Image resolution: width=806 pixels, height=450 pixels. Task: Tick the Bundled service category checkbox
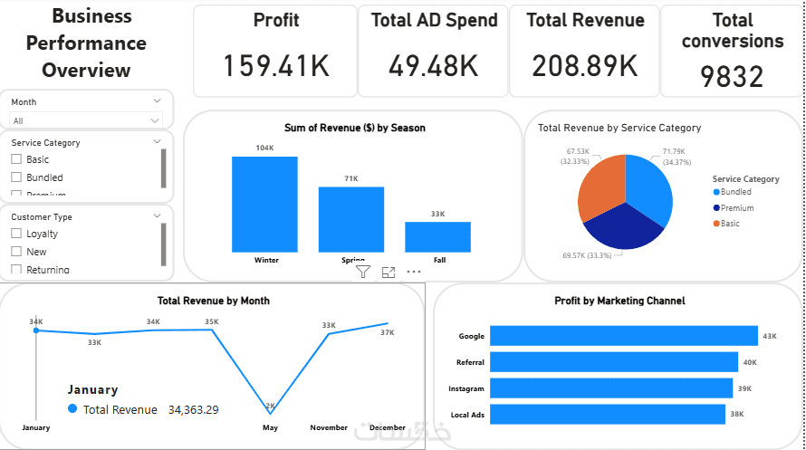16,177
